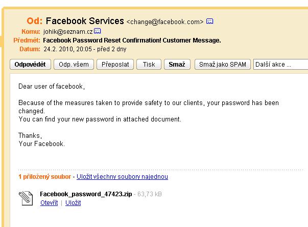Click the sender name Facebook Services
This screenshot has width=308, height=227.
(85, 21)
